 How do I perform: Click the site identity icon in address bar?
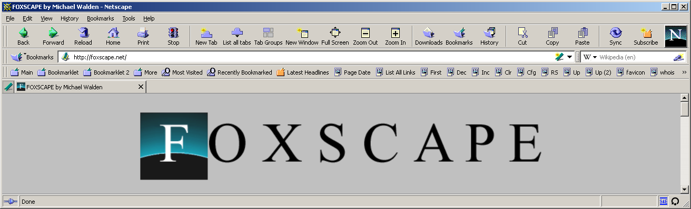point(66,57)
